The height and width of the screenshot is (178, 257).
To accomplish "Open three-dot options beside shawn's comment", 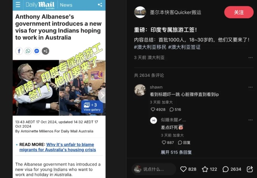I will (250, 87).
